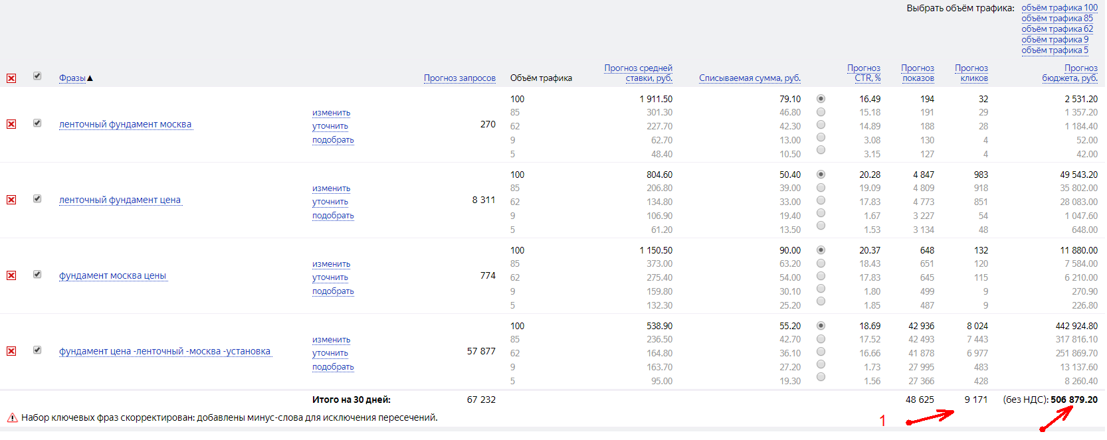Remove phrase 'ленточный фундамент цена' red X
Screen dimensions: 1107x440
click(x=11, y=200)
